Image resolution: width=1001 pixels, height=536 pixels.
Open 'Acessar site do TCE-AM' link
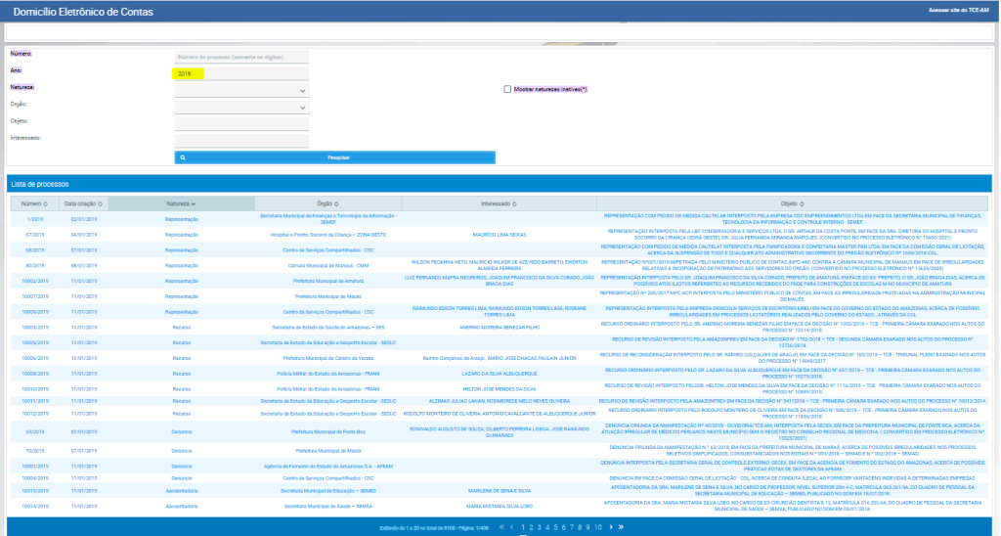point(958,11)
